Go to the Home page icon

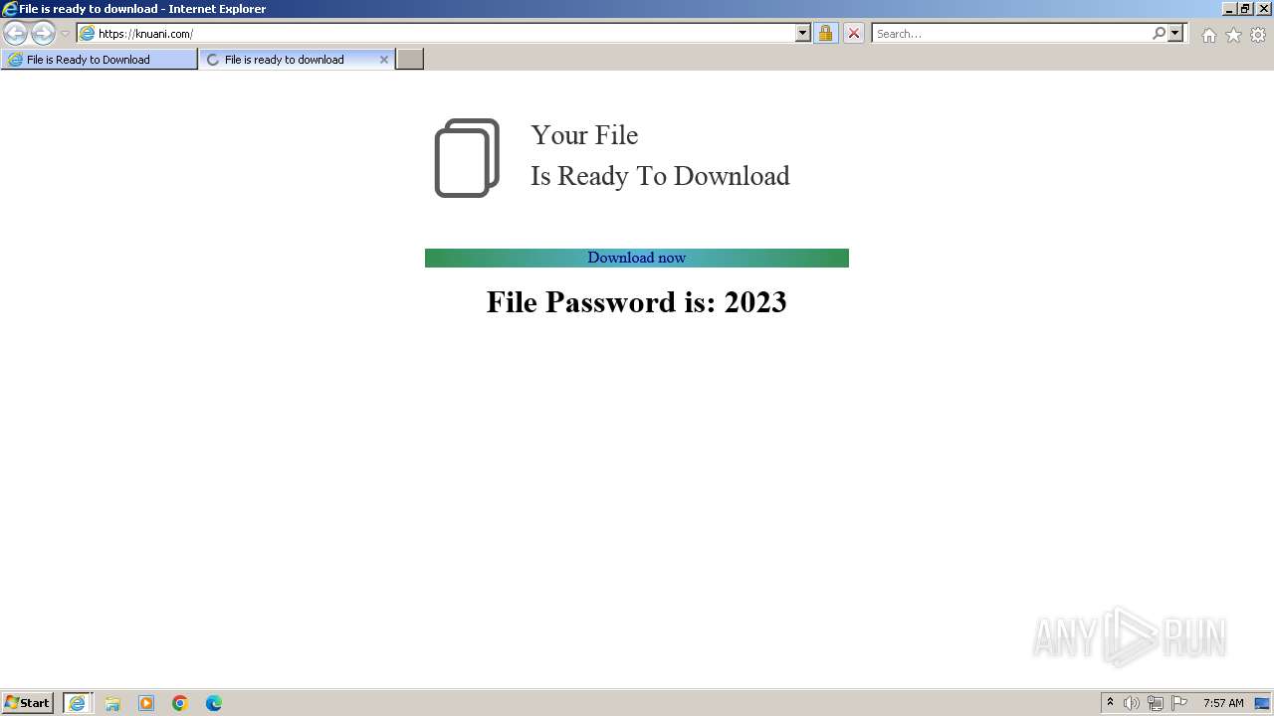click(1208, 35)
